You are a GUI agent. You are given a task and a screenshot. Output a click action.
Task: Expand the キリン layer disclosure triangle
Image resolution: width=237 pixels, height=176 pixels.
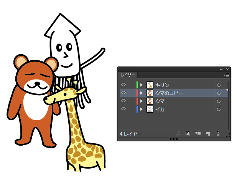(142, 85)
